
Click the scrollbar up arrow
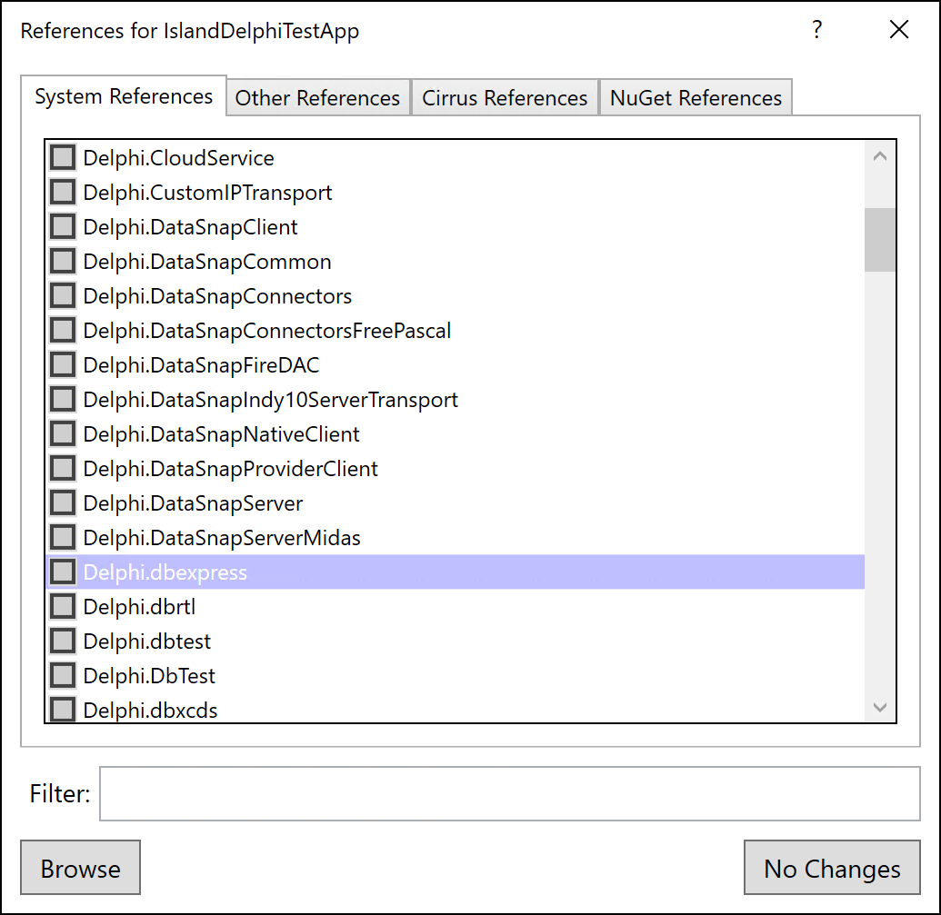coord(880,156)
